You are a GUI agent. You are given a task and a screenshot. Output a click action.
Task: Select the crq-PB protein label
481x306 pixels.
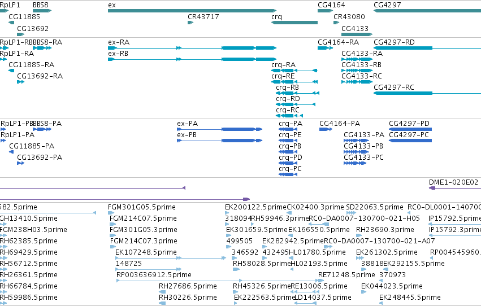pyautogui.click(x=290, y=146)
